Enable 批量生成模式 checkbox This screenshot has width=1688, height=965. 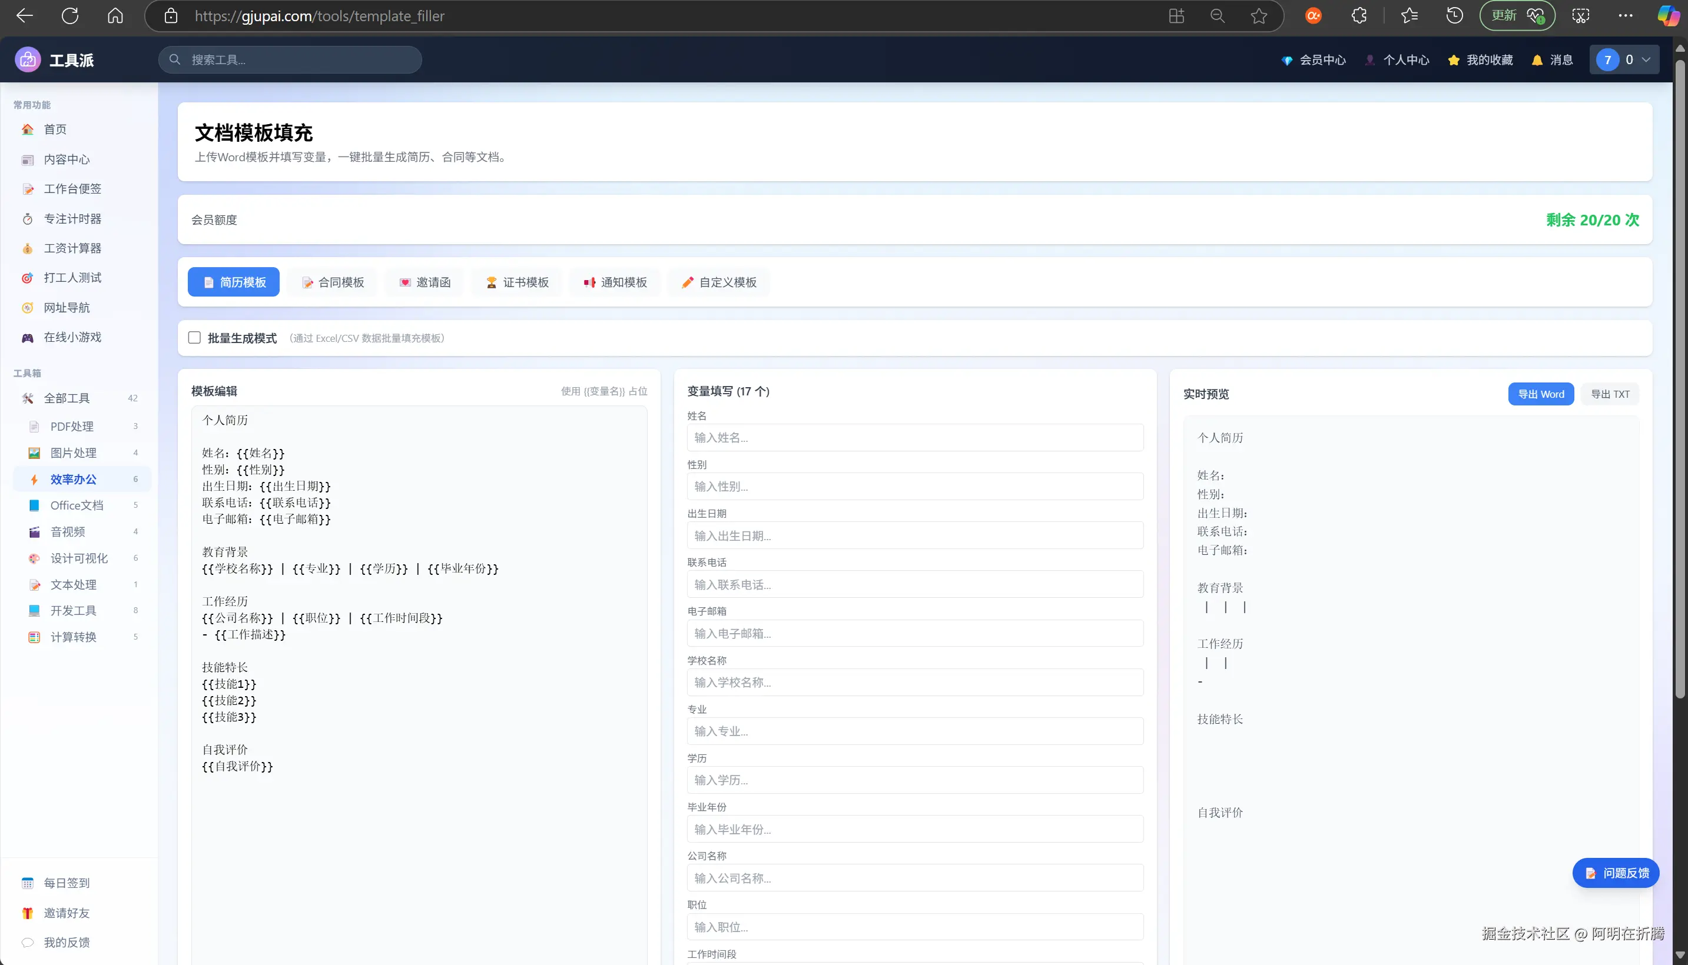pyautogui.click(x=194, y=337)
